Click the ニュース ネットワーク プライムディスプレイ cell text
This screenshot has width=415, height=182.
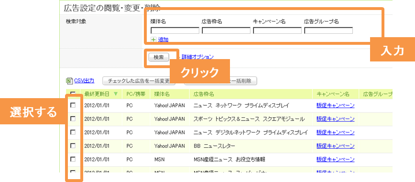tap(241, 105)
